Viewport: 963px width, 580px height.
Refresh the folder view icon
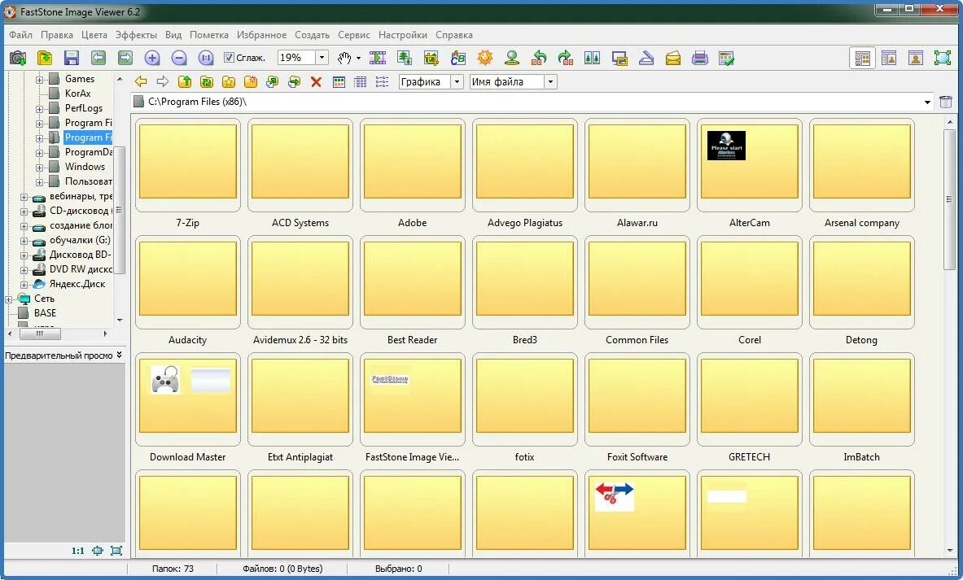pos(207,81)
